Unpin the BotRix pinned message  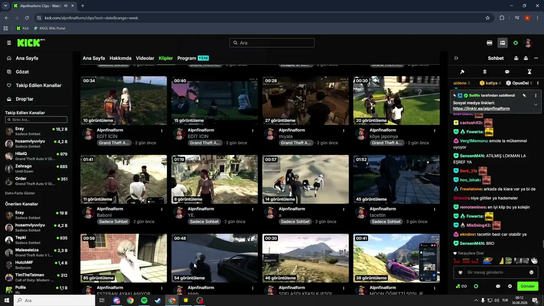[524, 96]
